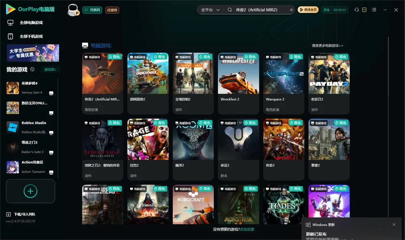Open the main menu list icon
405x240 pixels.
pos(374,10)
